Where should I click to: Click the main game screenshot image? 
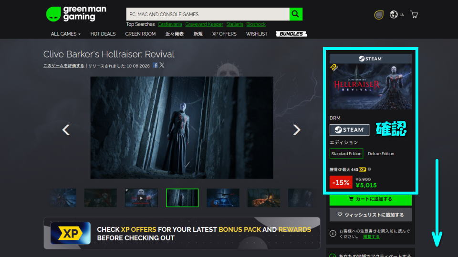(x=182, y=128)
